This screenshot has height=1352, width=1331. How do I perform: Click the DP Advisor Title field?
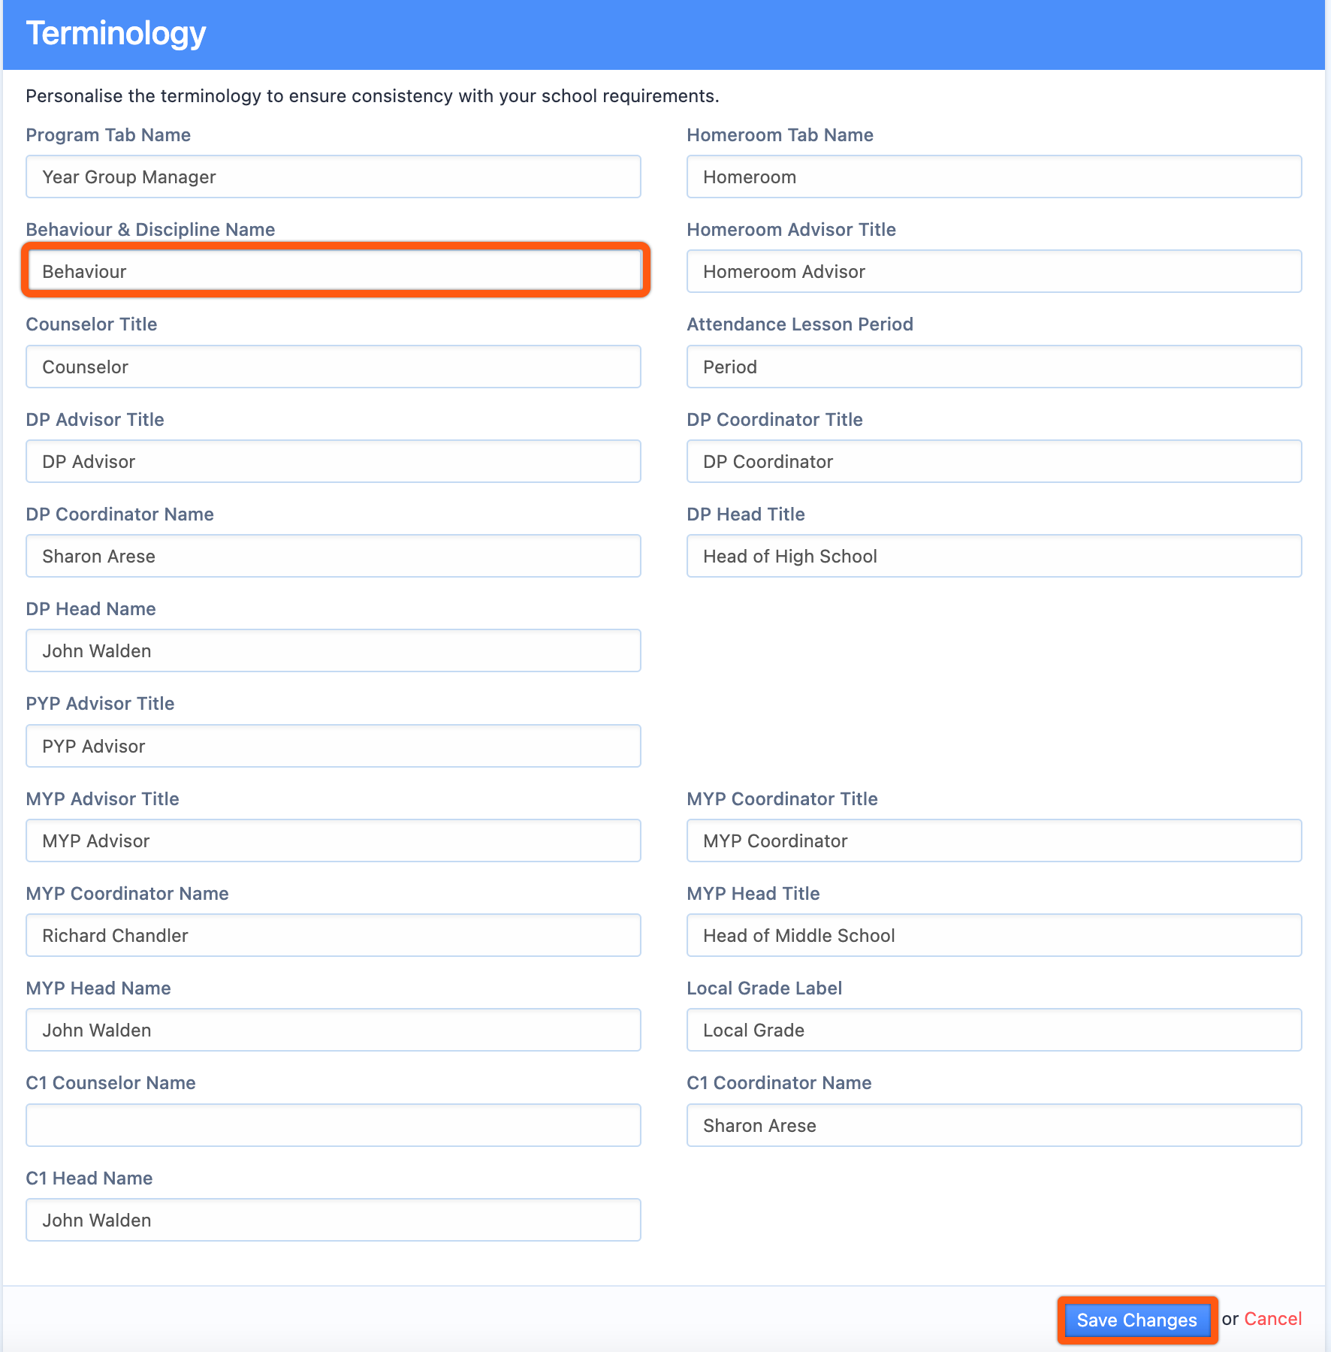pyautogui.click(x=334, y=461)
